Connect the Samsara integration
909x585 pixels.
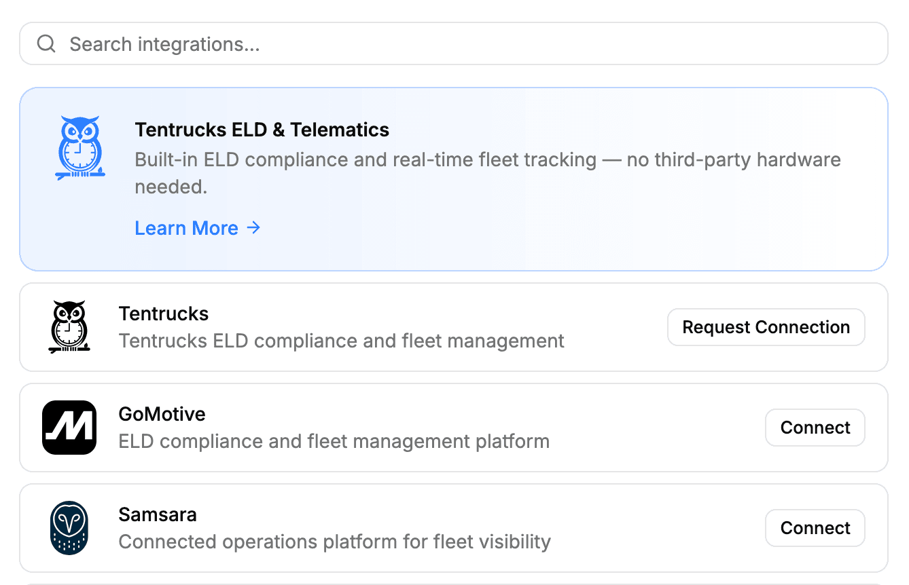[815, 528]
